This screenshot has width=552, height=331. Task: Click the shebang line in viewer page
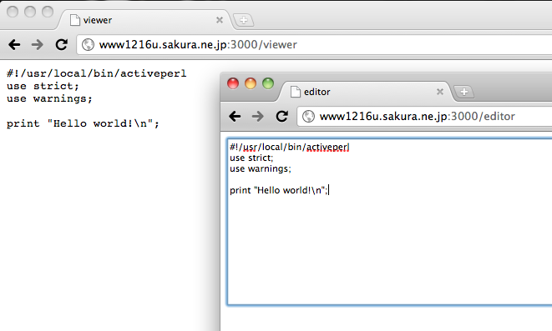(x=97, y=73)
